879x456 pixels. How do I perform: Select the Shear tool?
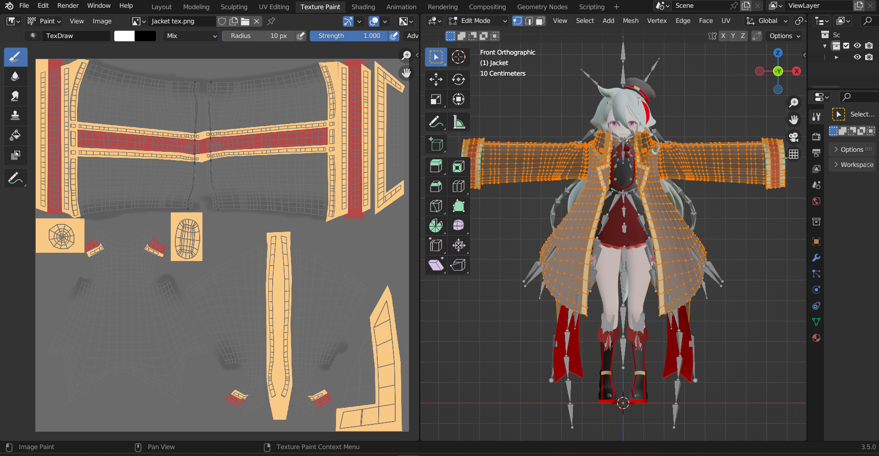tap(436, 265)
